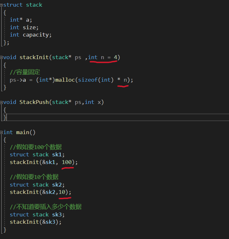Collapse the main function block
Viewport: 229px width, 239px height.
[1, 132]
